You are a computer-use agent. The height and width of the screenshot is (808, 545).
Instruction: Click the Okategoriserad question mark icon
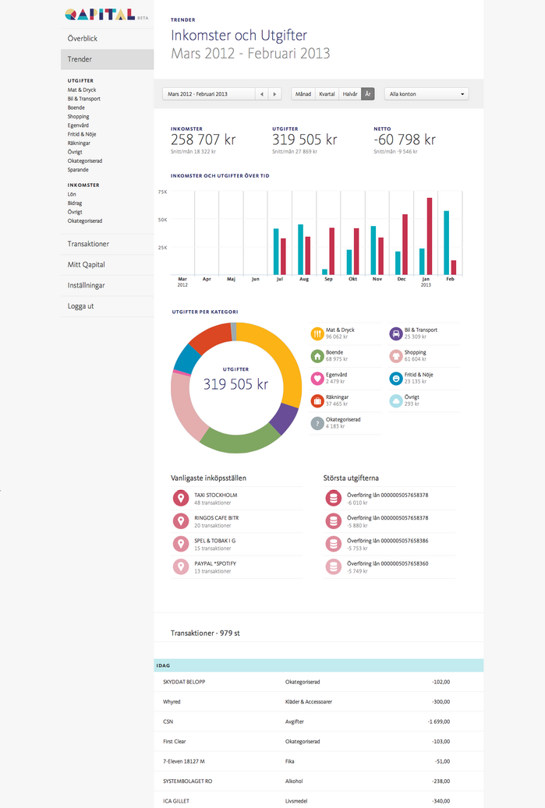click(x=317, y=423)
